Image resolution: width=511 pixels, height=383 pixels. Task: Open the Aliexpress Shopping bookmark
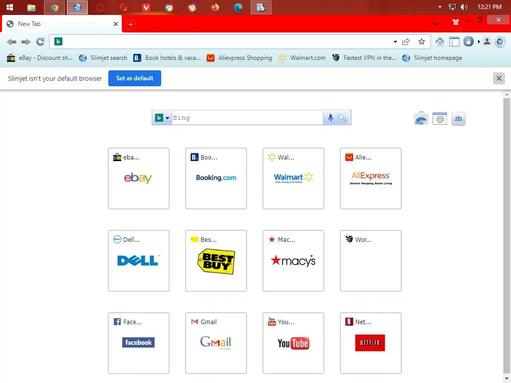click(240, 58)
